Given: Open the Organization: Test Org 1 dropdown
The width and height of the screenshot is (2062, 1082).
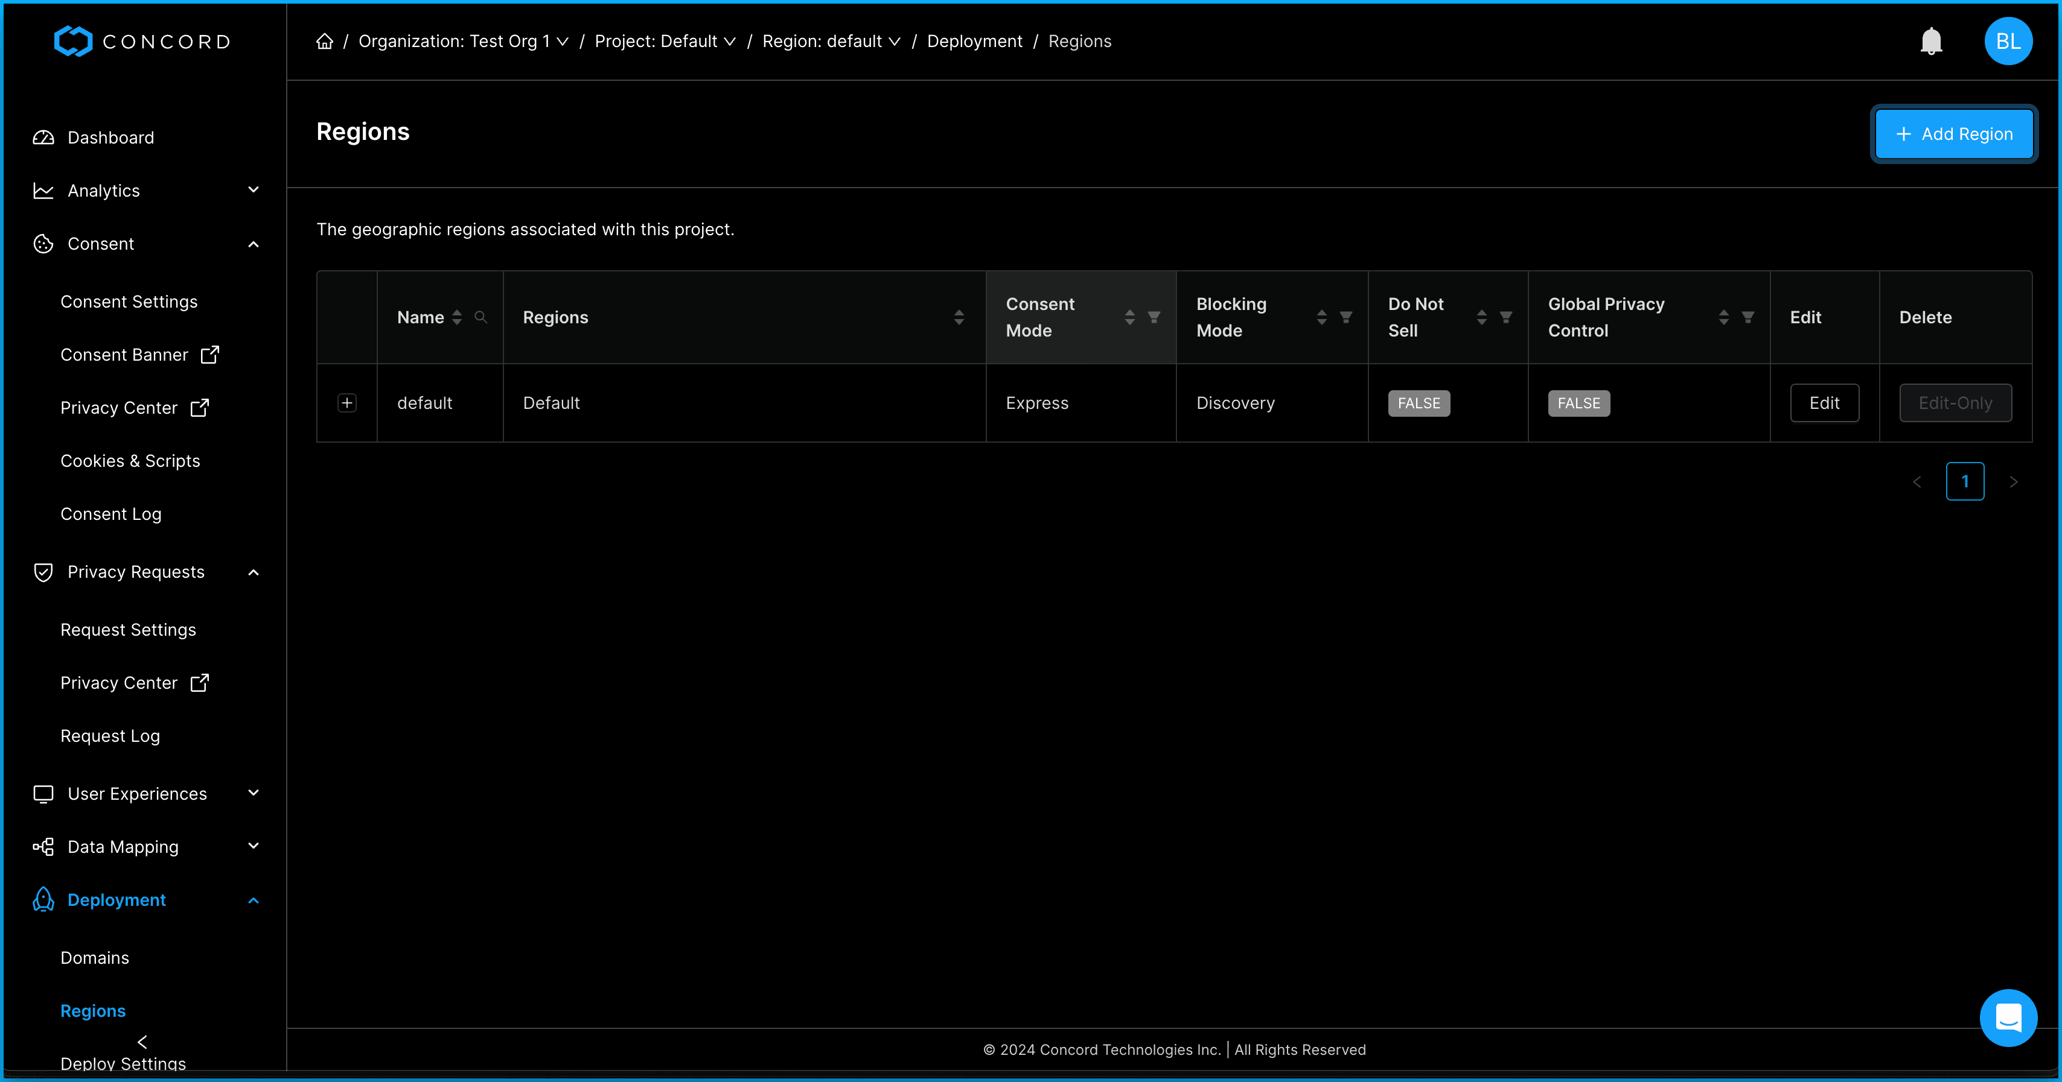Looking at the screenshot, I should 462,42.
